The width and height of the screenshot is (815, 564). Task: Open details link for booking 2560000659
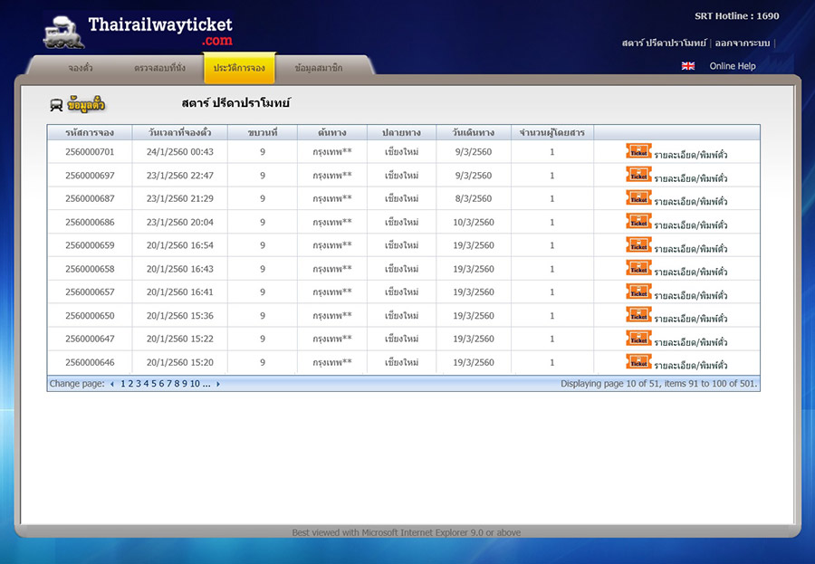point(691,248)
